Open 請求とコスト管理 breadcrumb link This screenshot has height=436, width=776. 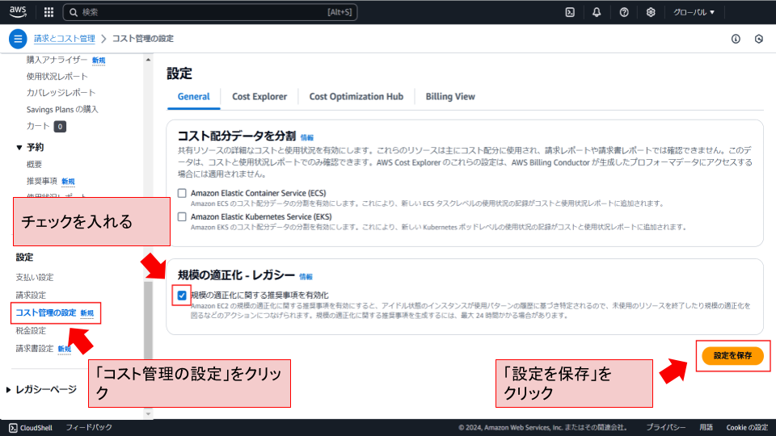click(x=65, y=39)
